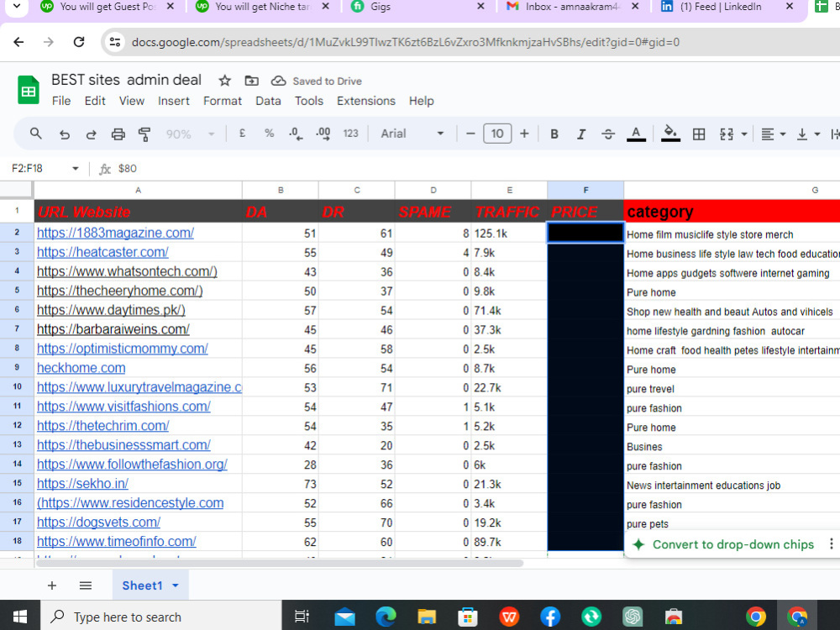This screenshot has width=840, height=630.
Task: Switch to the Gigs browser tab
Action: [381, 7]
